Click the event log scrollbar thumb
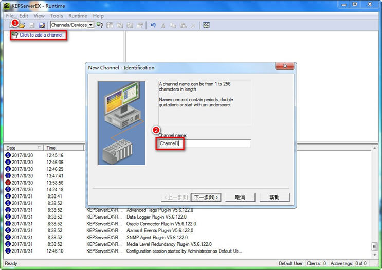Viewport: 382px width, 270px height. 375,246
